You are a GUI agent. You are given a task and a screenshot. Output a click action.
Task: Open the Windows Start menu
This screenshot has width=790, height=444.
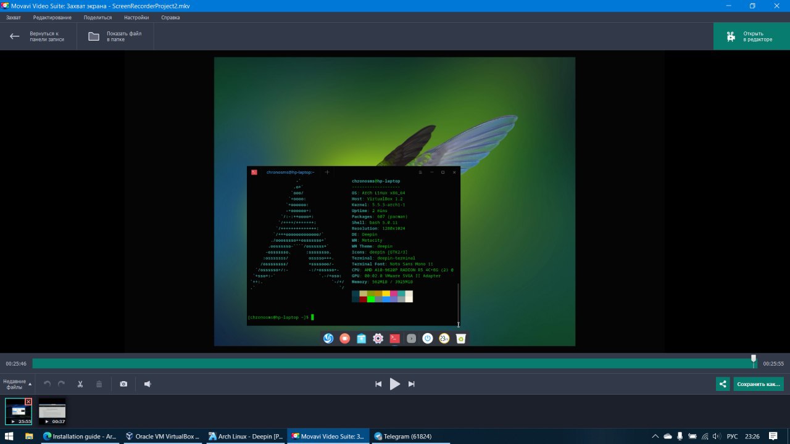click(9, 436)
